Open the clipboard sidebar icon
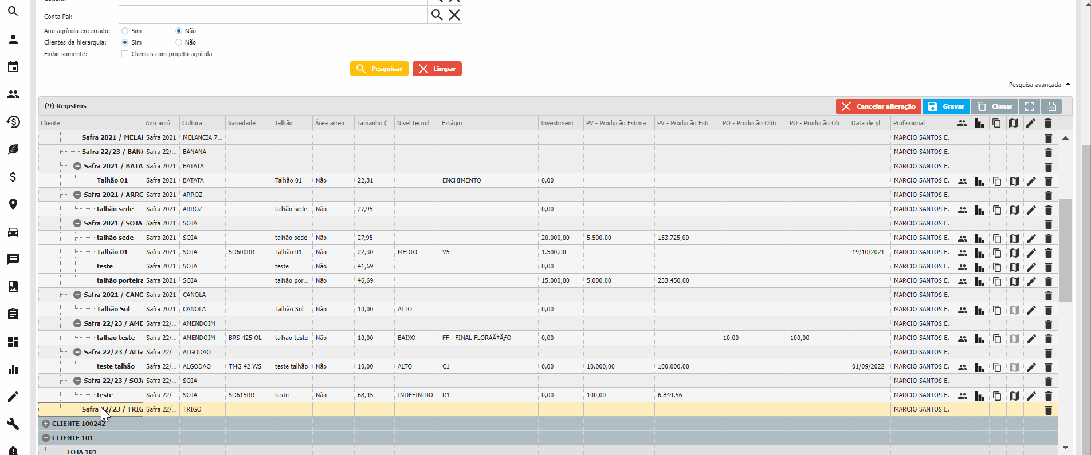This screenshot has width=1091, height=455. [x=13, y=314]
